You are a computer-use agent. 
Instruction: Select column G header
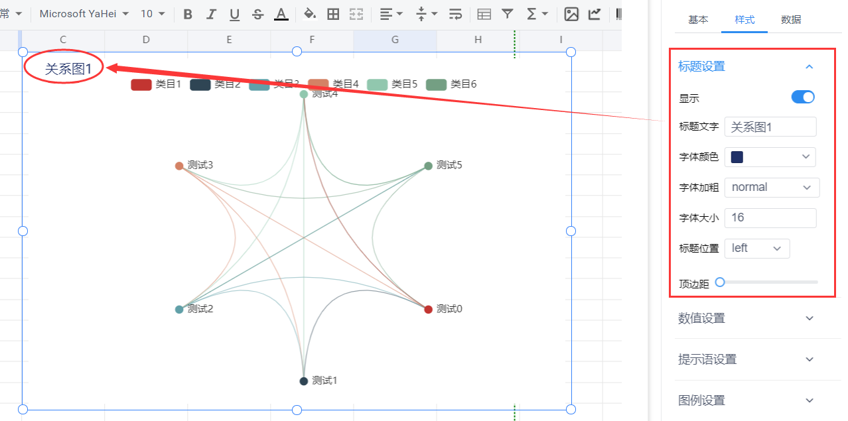[395, 40]
